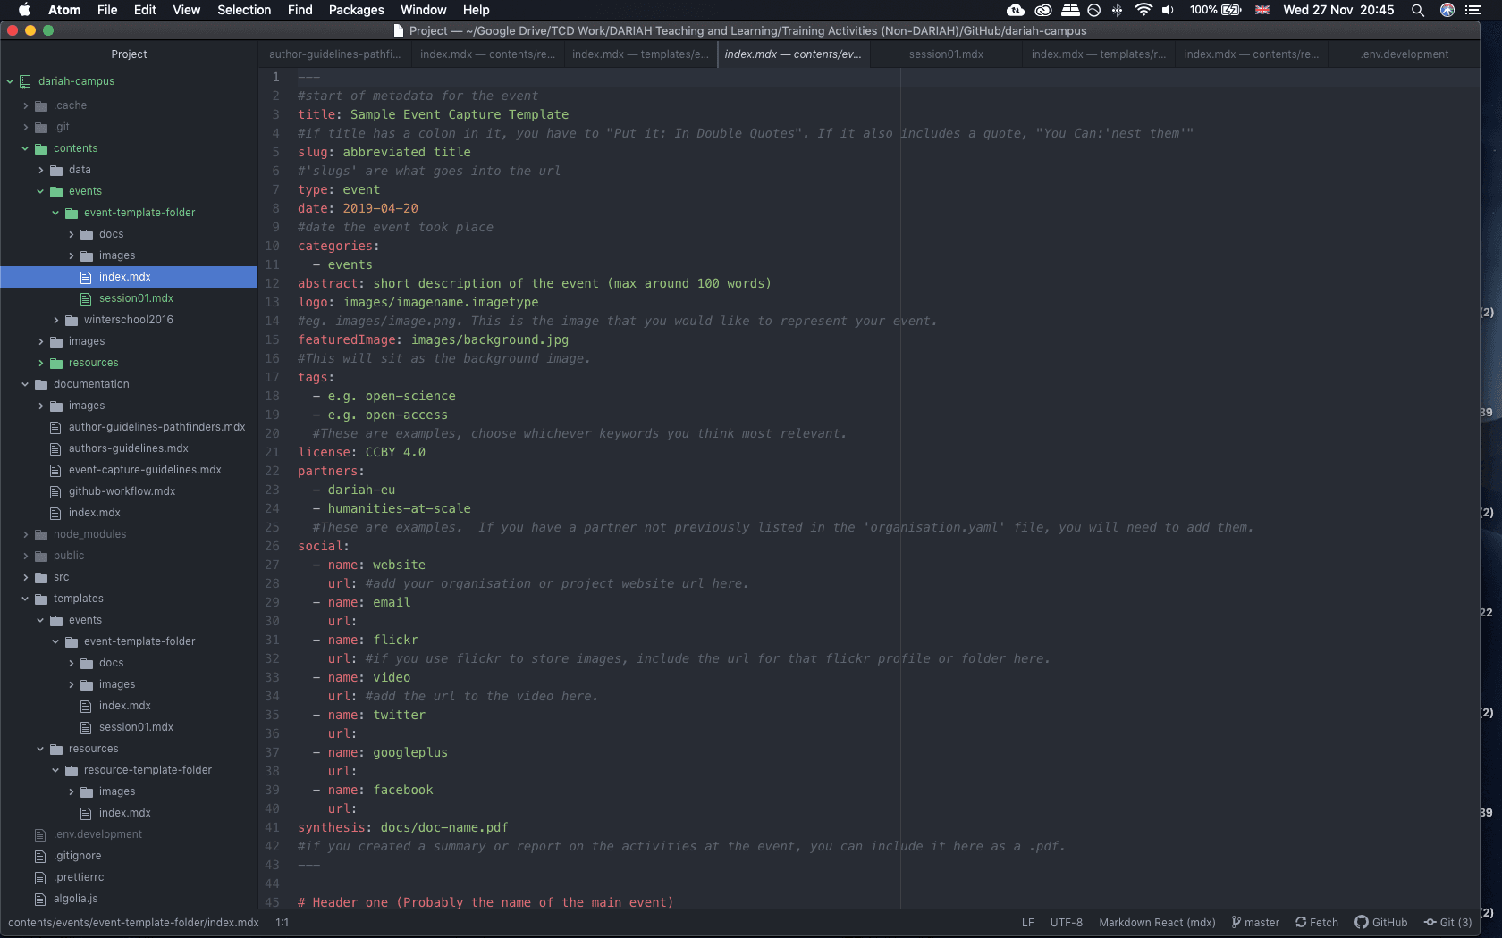Screen dimensions: 1502x938
Task: Switch to the session01.mdx tab
Action: coord(944,54)
